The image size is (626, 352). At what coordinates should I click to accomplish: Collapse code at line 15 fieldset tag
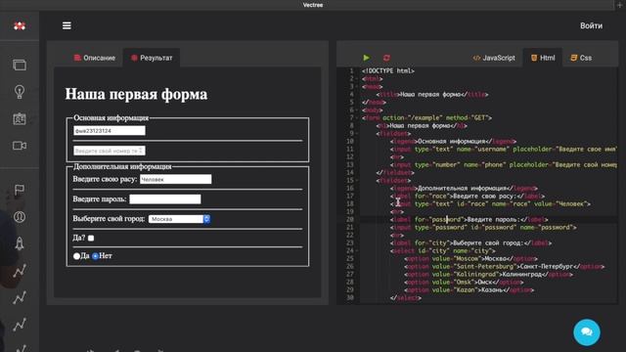coord(357,180)
